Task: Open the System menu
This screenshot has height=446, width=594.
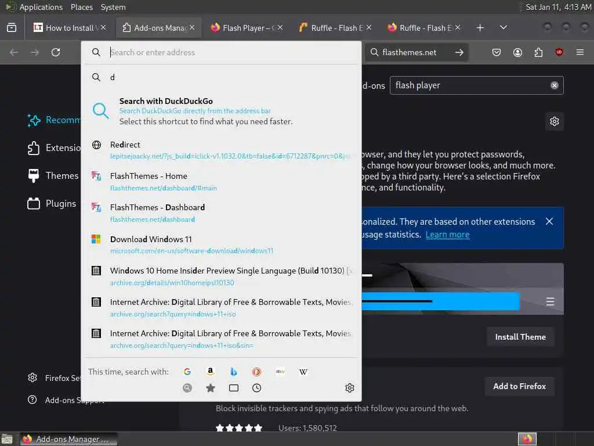Action: 113,7
